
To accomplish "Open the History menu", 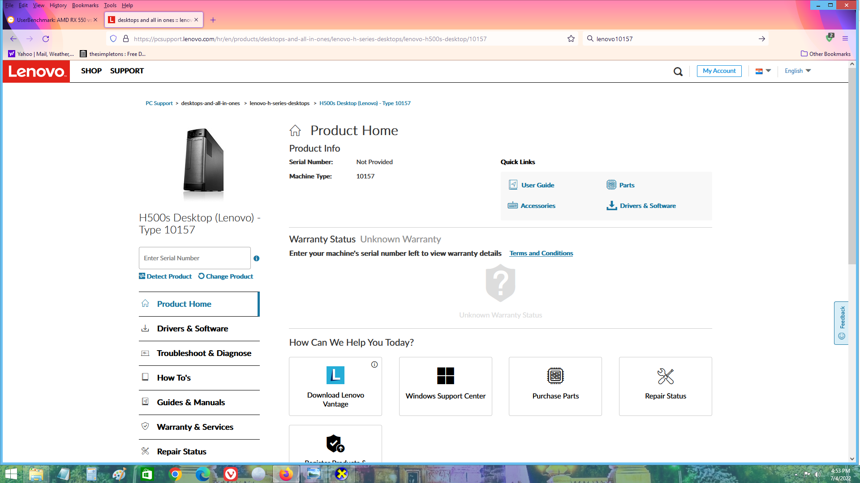I will 58,5.
